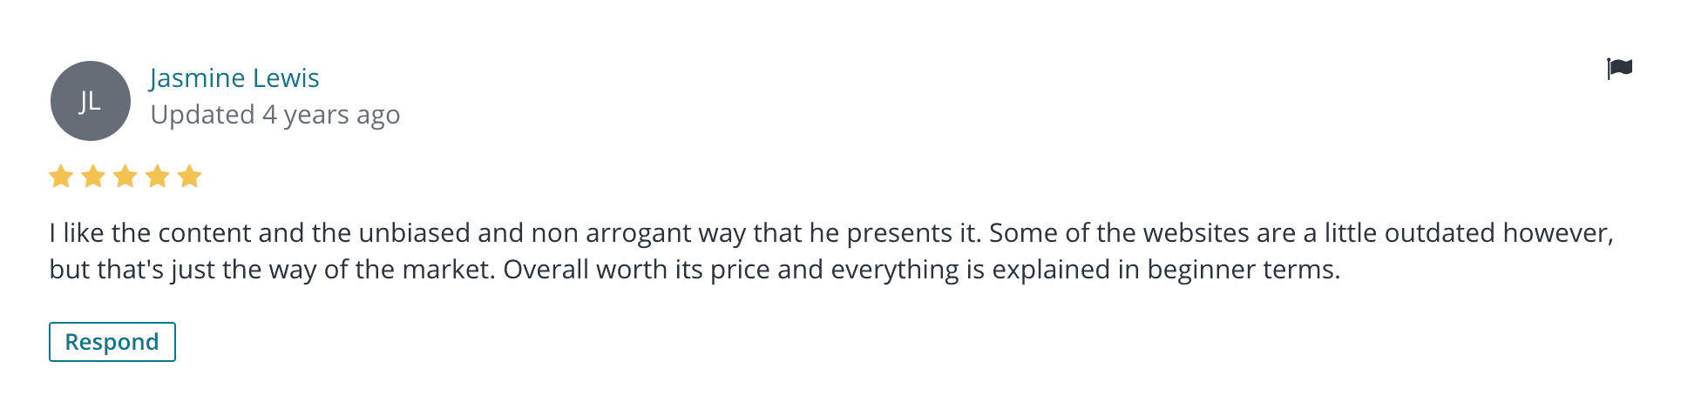1681x415 pixels.
Task: Click the sentence starting 'Overall worth its price'
Action: (922, 270)
